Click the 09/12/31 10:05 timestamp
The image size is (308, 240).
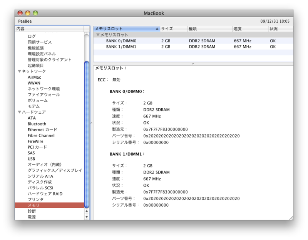[x=275, y=21]
